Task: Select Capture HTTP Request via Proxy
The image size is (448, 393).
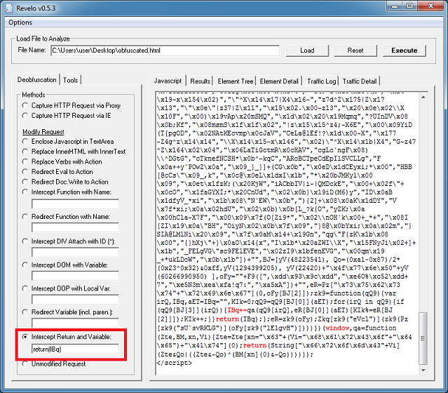Action: pyautogui.click(x=26, y=105)
